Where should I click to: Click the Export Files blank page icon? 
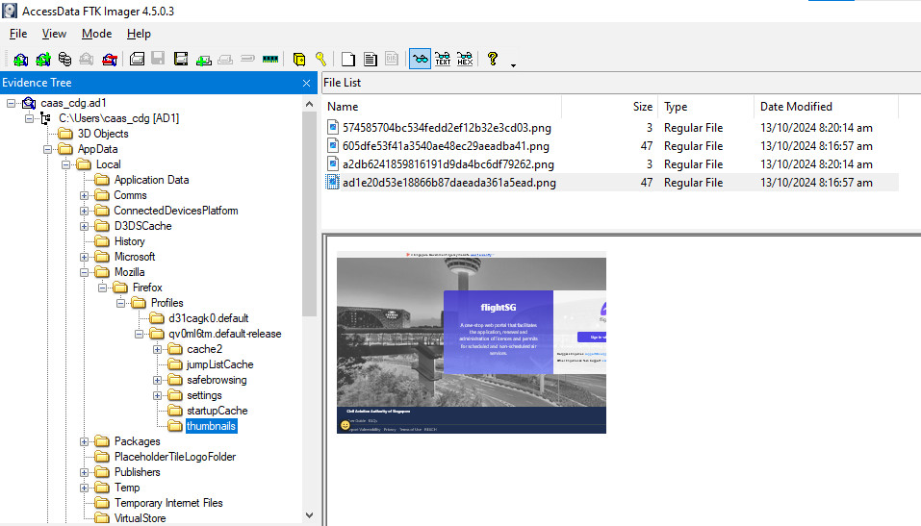(x=348, y=59)
